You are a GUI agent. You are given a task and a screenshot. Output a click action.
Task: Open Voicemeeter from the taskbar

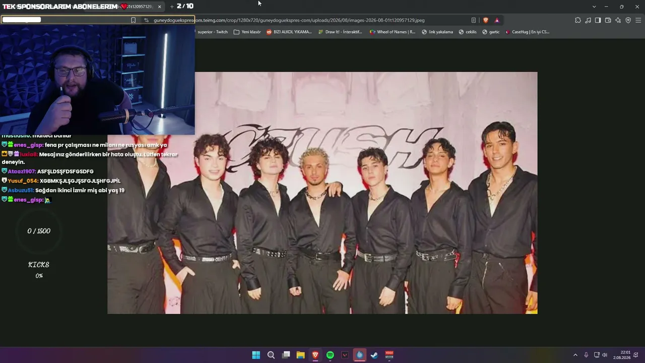(389, 355)
